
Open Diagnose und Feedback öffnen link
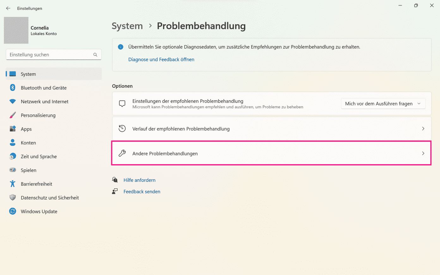[x=161, y=59]
